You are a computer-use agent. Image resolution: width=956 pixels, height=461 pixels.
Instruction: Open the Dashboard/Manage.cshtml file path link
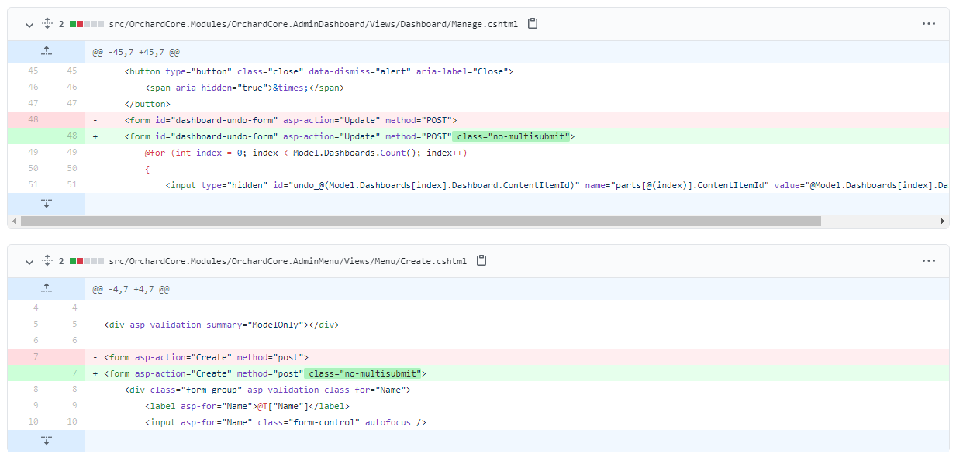pyautogui.click(x=313, y=24)
